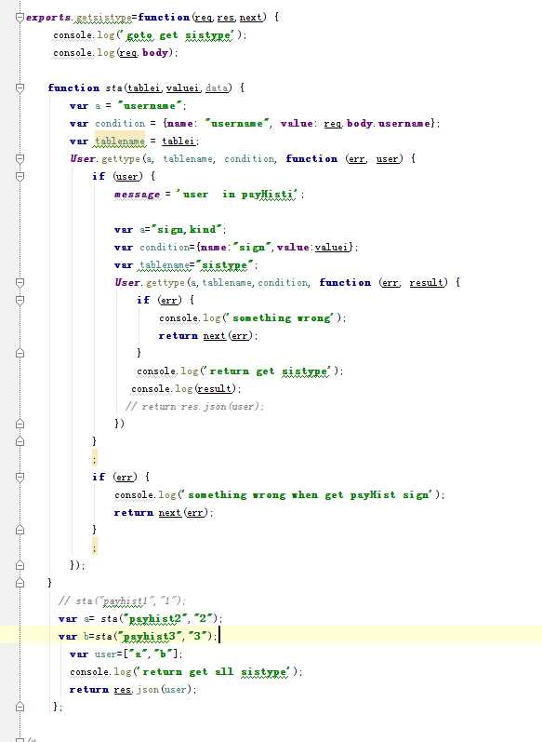Click the 'goto get sistype' string

[179, 35]
